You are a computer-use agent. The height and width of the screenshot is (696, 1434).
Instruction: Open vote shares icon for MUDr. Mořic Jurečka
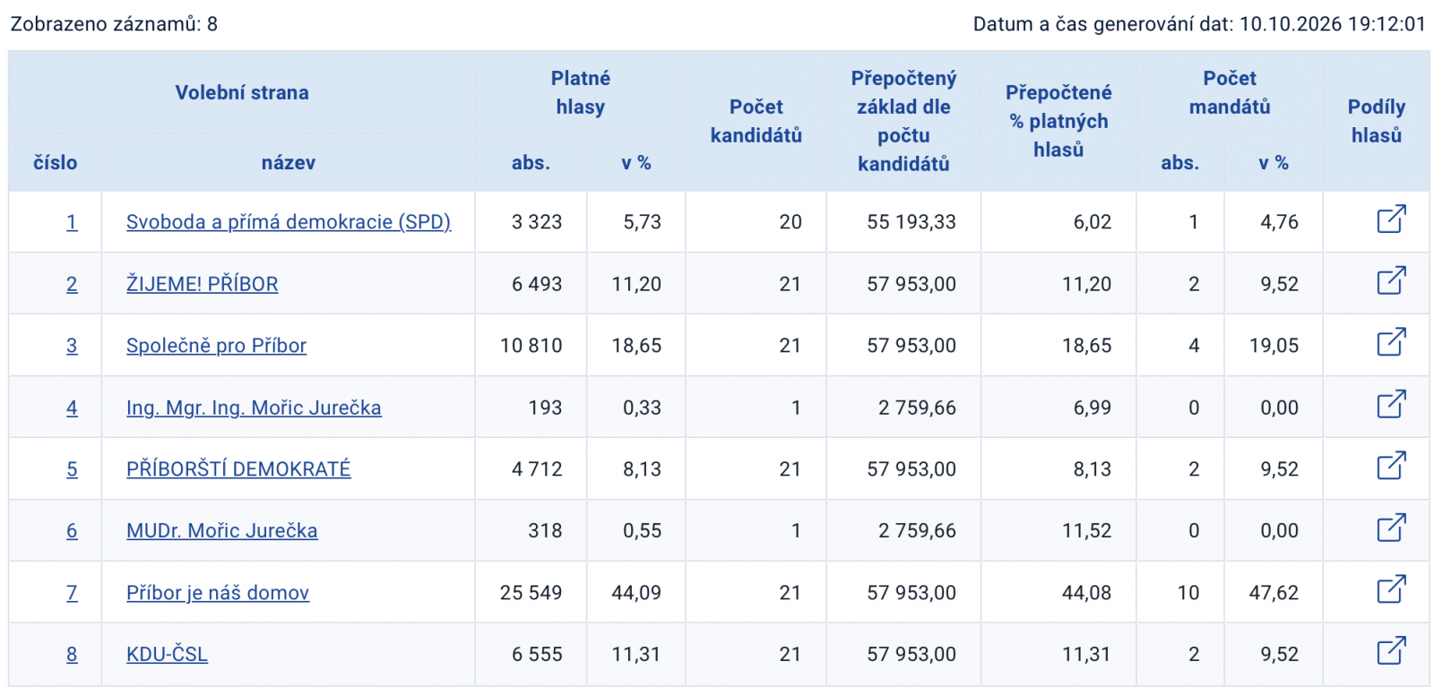tap(1391, 528)
